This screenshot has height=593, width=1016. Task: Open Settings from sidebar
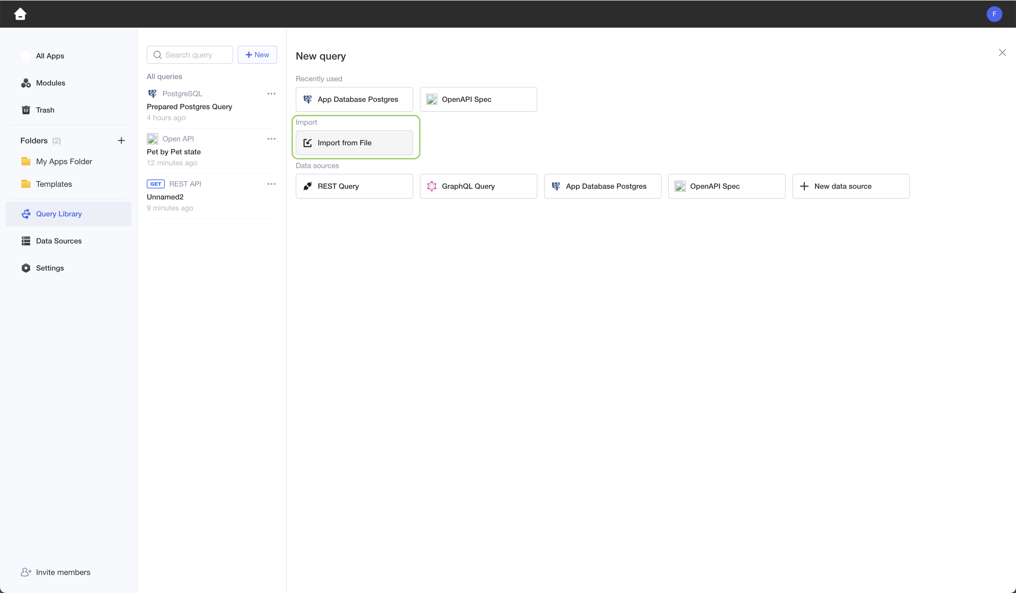point(50,268)
